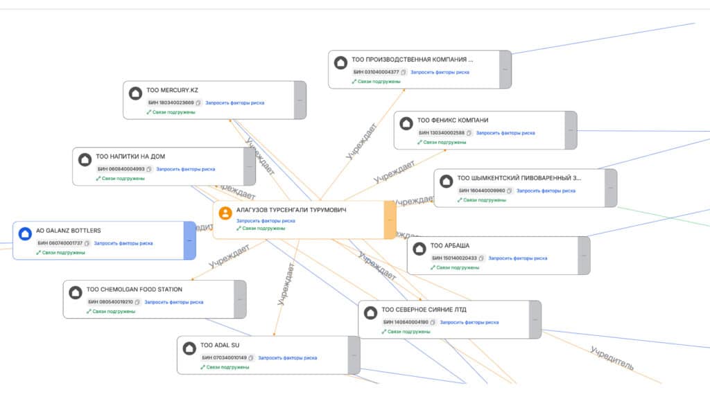This screenshot has width=710, height=399.
Task: Click the company icon of ТОО MERCURY.KZ
Action: point(135,94)
